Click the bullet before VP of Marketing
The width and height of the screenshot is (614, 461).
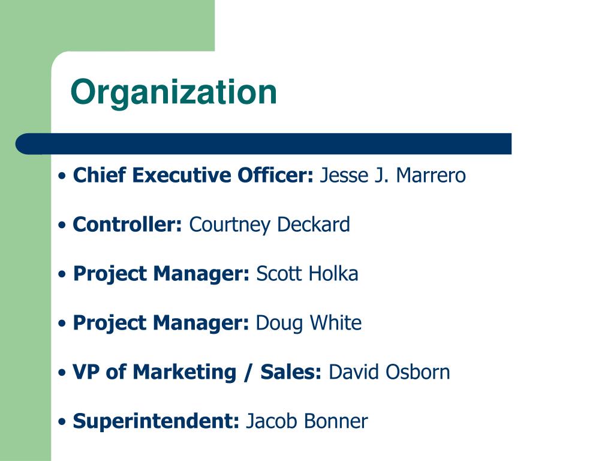click(62, 373)
